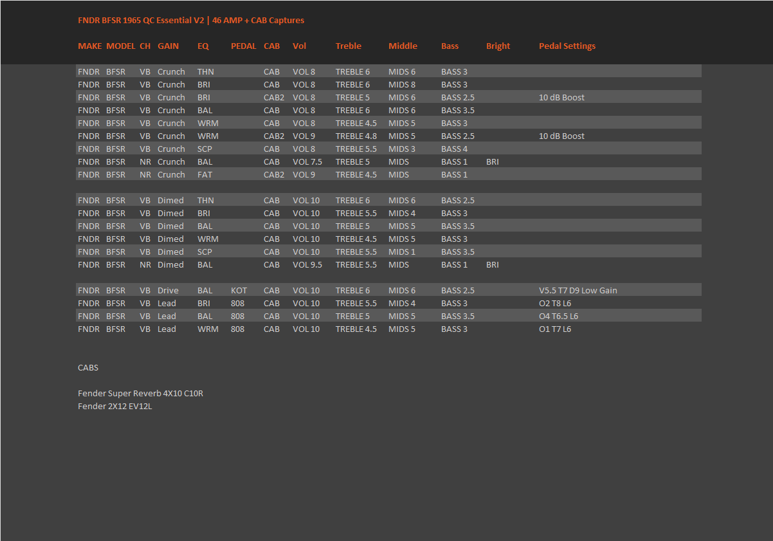
Task: Select 'V5.5 T7 D9 Low Gain' pedal setting
Action: point(577,290)
